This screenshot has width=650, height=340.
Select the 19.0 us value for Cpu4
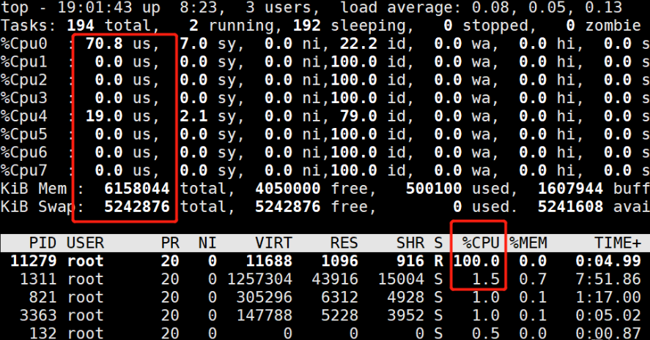point(104,117)
